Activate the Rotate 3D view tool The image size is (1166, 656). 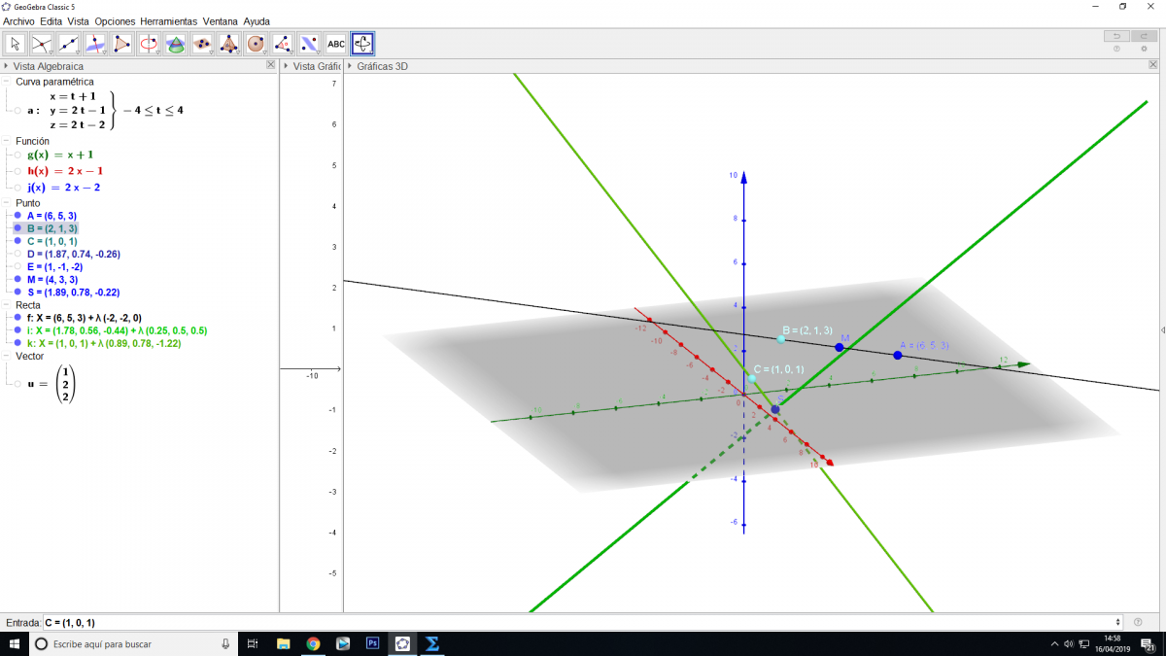coord(362,44)
